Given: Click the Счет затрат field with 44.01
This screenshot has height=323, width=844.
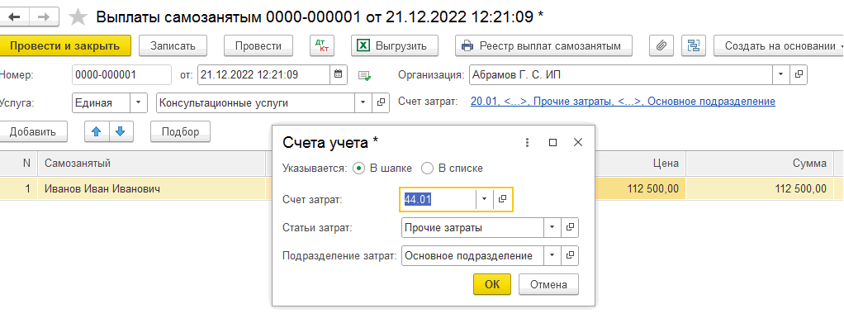Looking at the screenshot, I should click(439, 199).
